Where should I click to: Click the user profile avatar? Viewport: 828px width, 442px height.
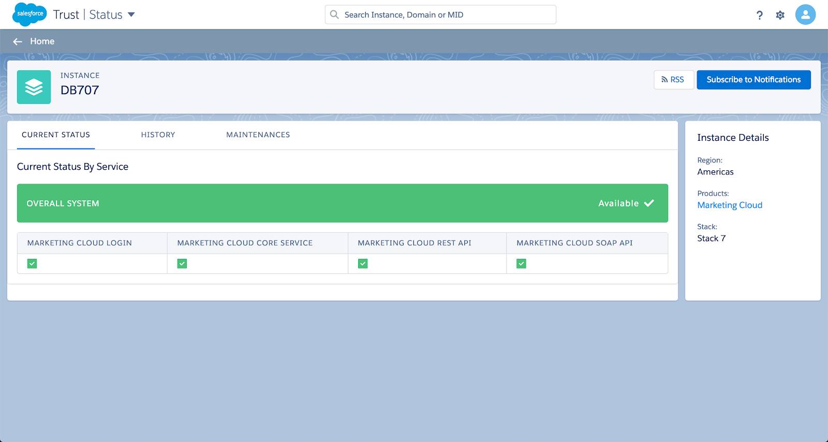pos(805,14)
